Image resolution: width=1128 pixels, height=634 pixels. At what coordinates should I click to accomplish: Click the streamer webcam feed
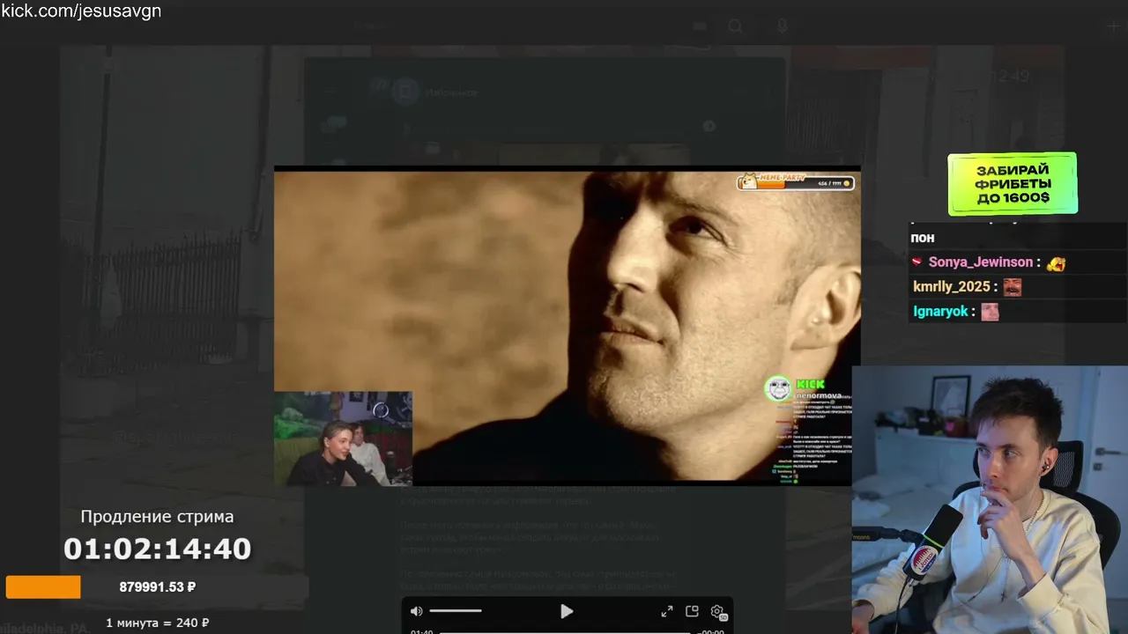(990, 499)
